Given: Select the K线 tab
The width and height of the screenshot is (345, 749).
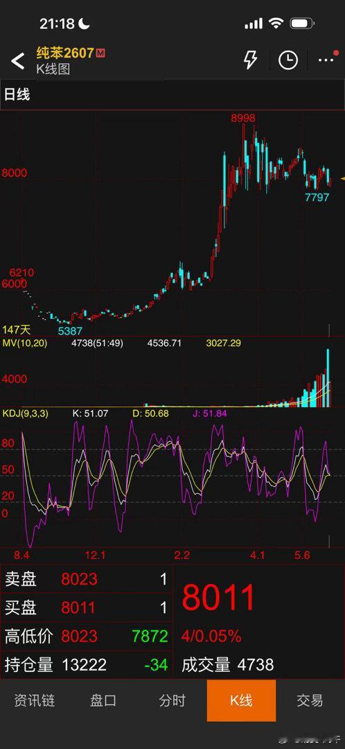Looking at the screenshot, I should (x=242, y=700).
